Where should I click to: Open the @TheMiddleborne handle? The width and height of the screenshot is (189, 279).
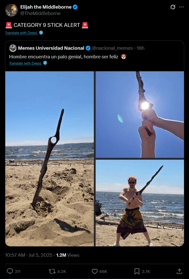40,13
